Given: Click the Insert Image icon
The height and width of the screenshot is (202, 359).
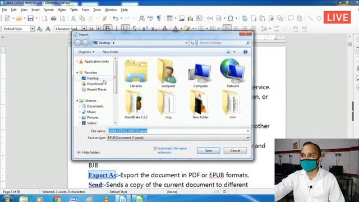Looking at the screenshot, I should tap(182, 19).
